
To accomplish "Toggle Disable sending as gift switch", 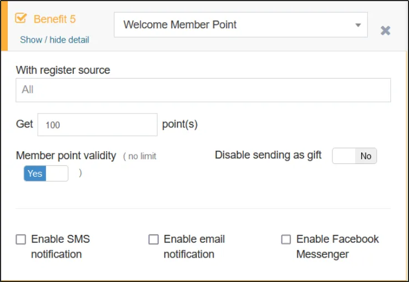I will (x=354, y=156).
